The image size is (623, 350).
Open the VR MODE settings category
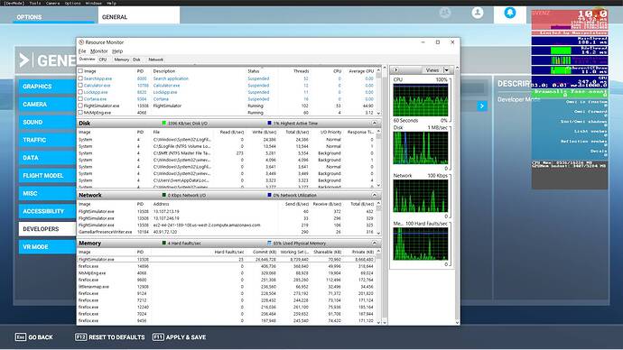[47, 247]
